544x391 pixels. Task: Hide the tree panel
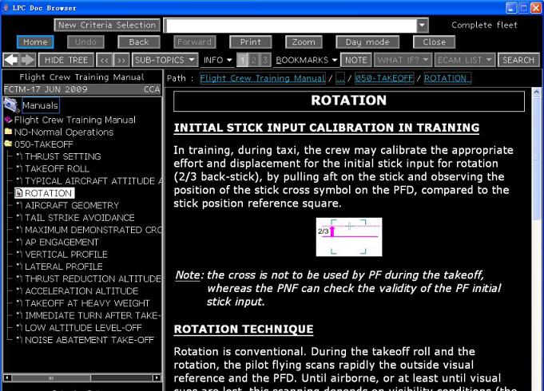tap(66, 60)
